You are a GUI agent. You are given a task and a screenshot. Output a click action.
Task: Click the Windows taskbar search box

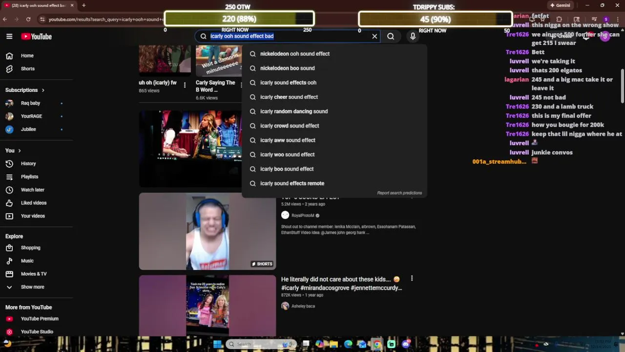261,344
